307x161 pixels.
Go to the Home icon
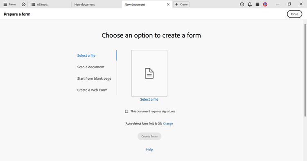23,4
